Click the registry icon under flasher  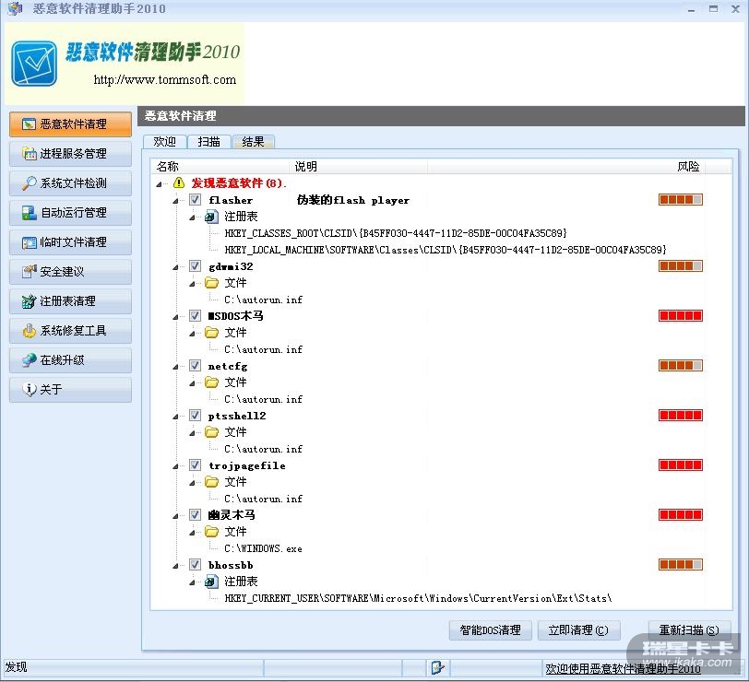click(211, 217)
